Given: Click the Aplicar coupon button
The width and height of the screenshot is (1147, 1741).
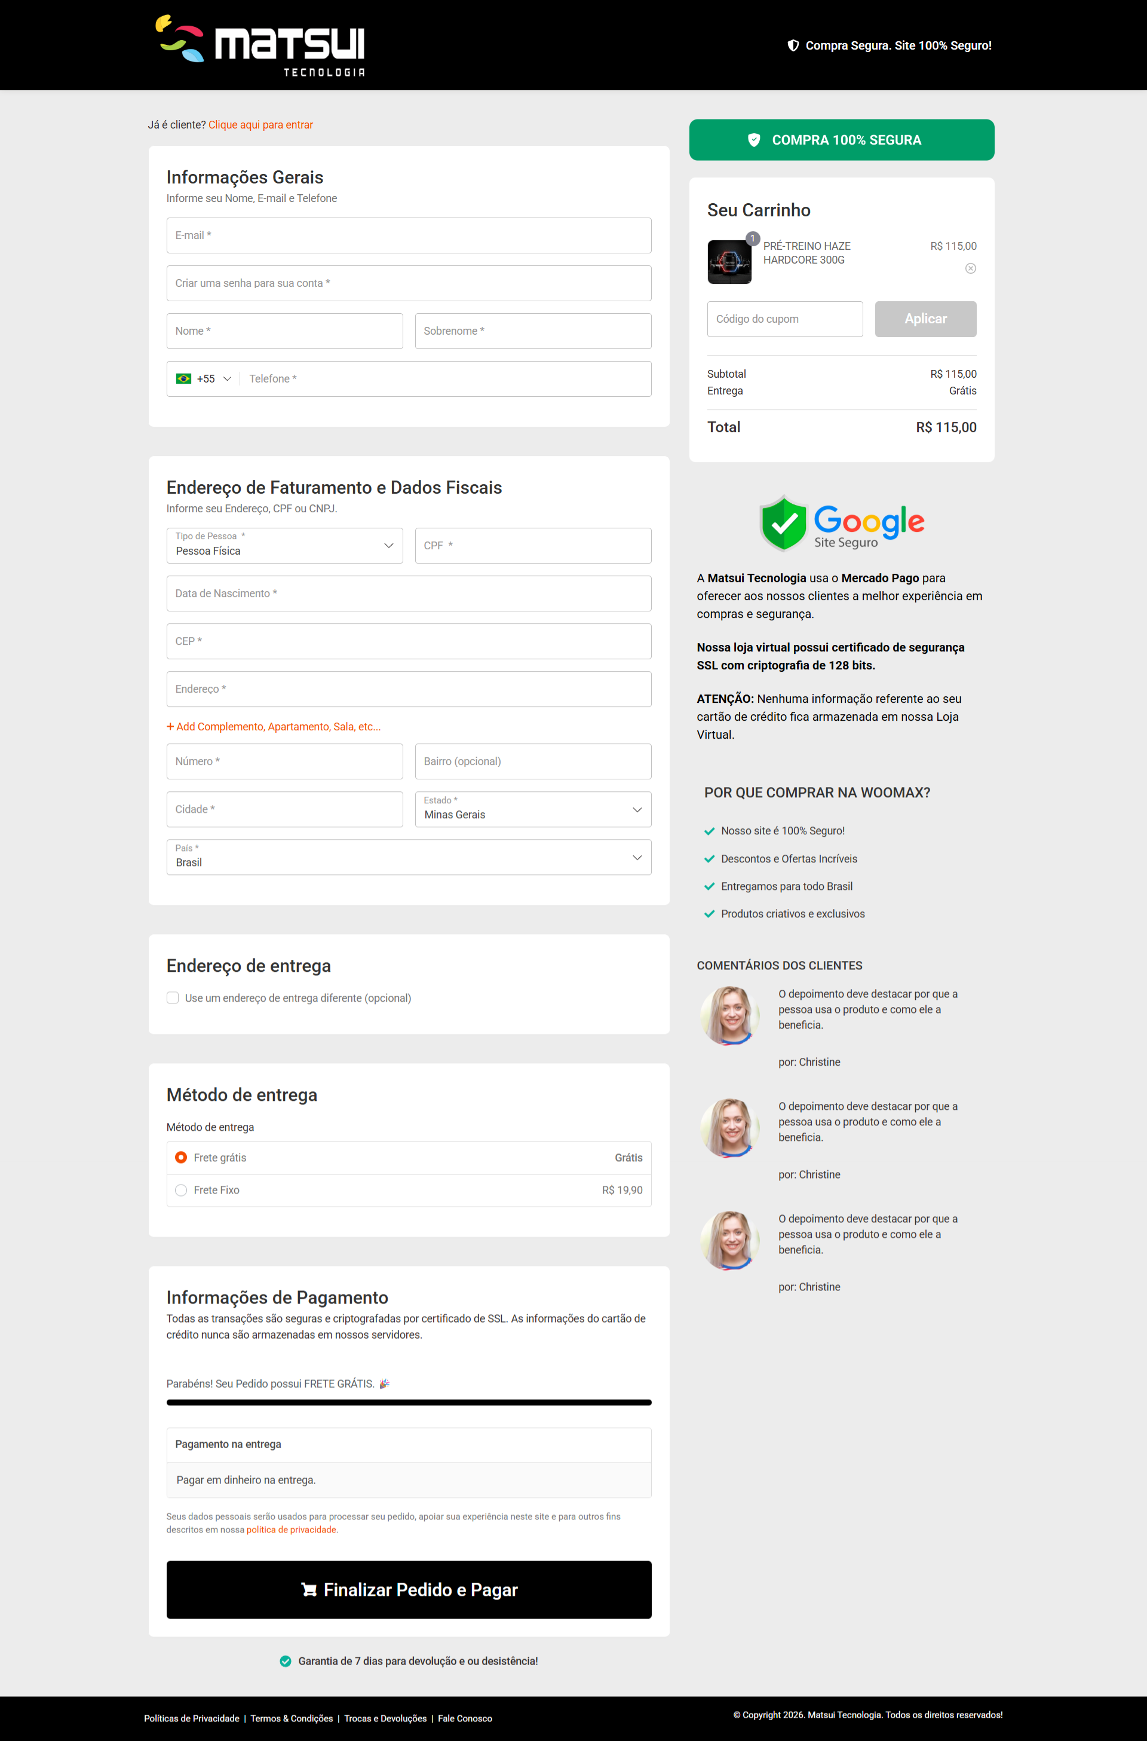Looking at the screenshot, I should click(x=925, y=319).
